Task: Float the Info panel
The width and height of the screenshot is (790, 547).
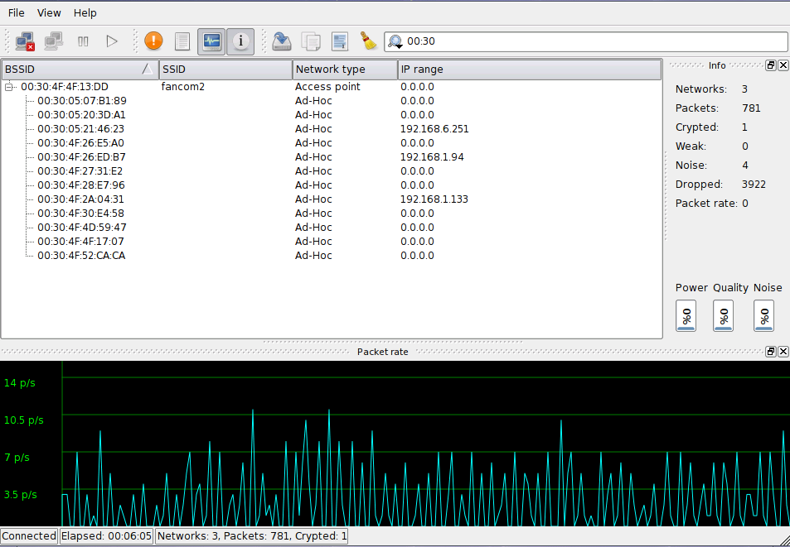Action: tap(771, 65)
